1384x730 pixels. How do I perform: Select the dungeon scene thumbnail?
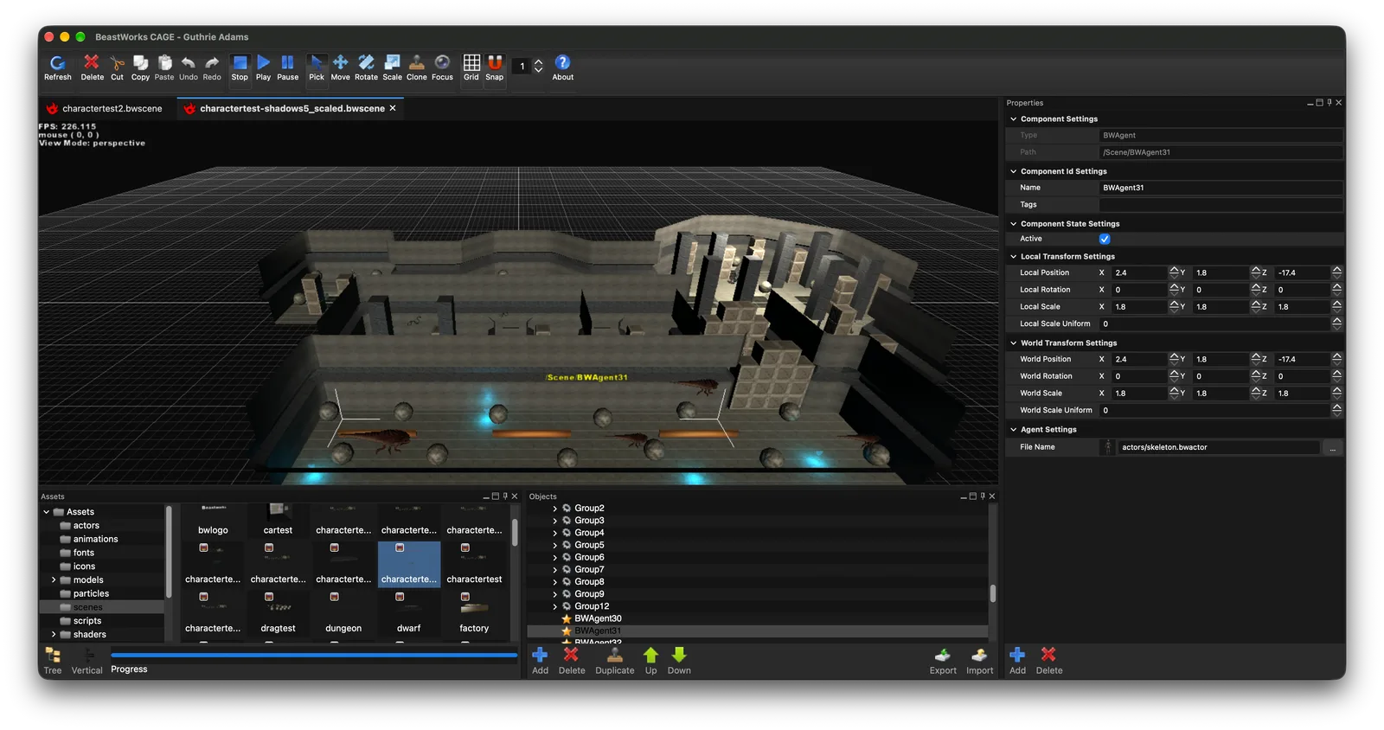343,612
